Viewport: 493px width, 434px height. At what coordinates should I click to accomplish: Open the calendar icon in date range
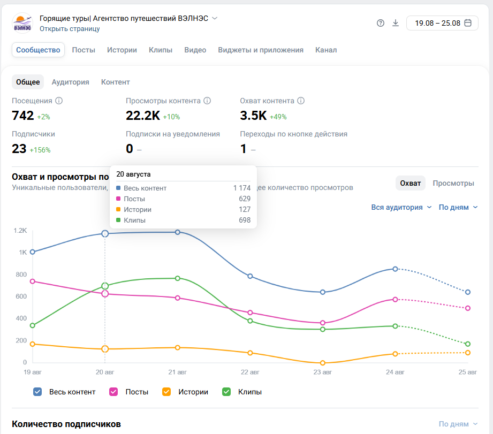click(x=468, y=23)
